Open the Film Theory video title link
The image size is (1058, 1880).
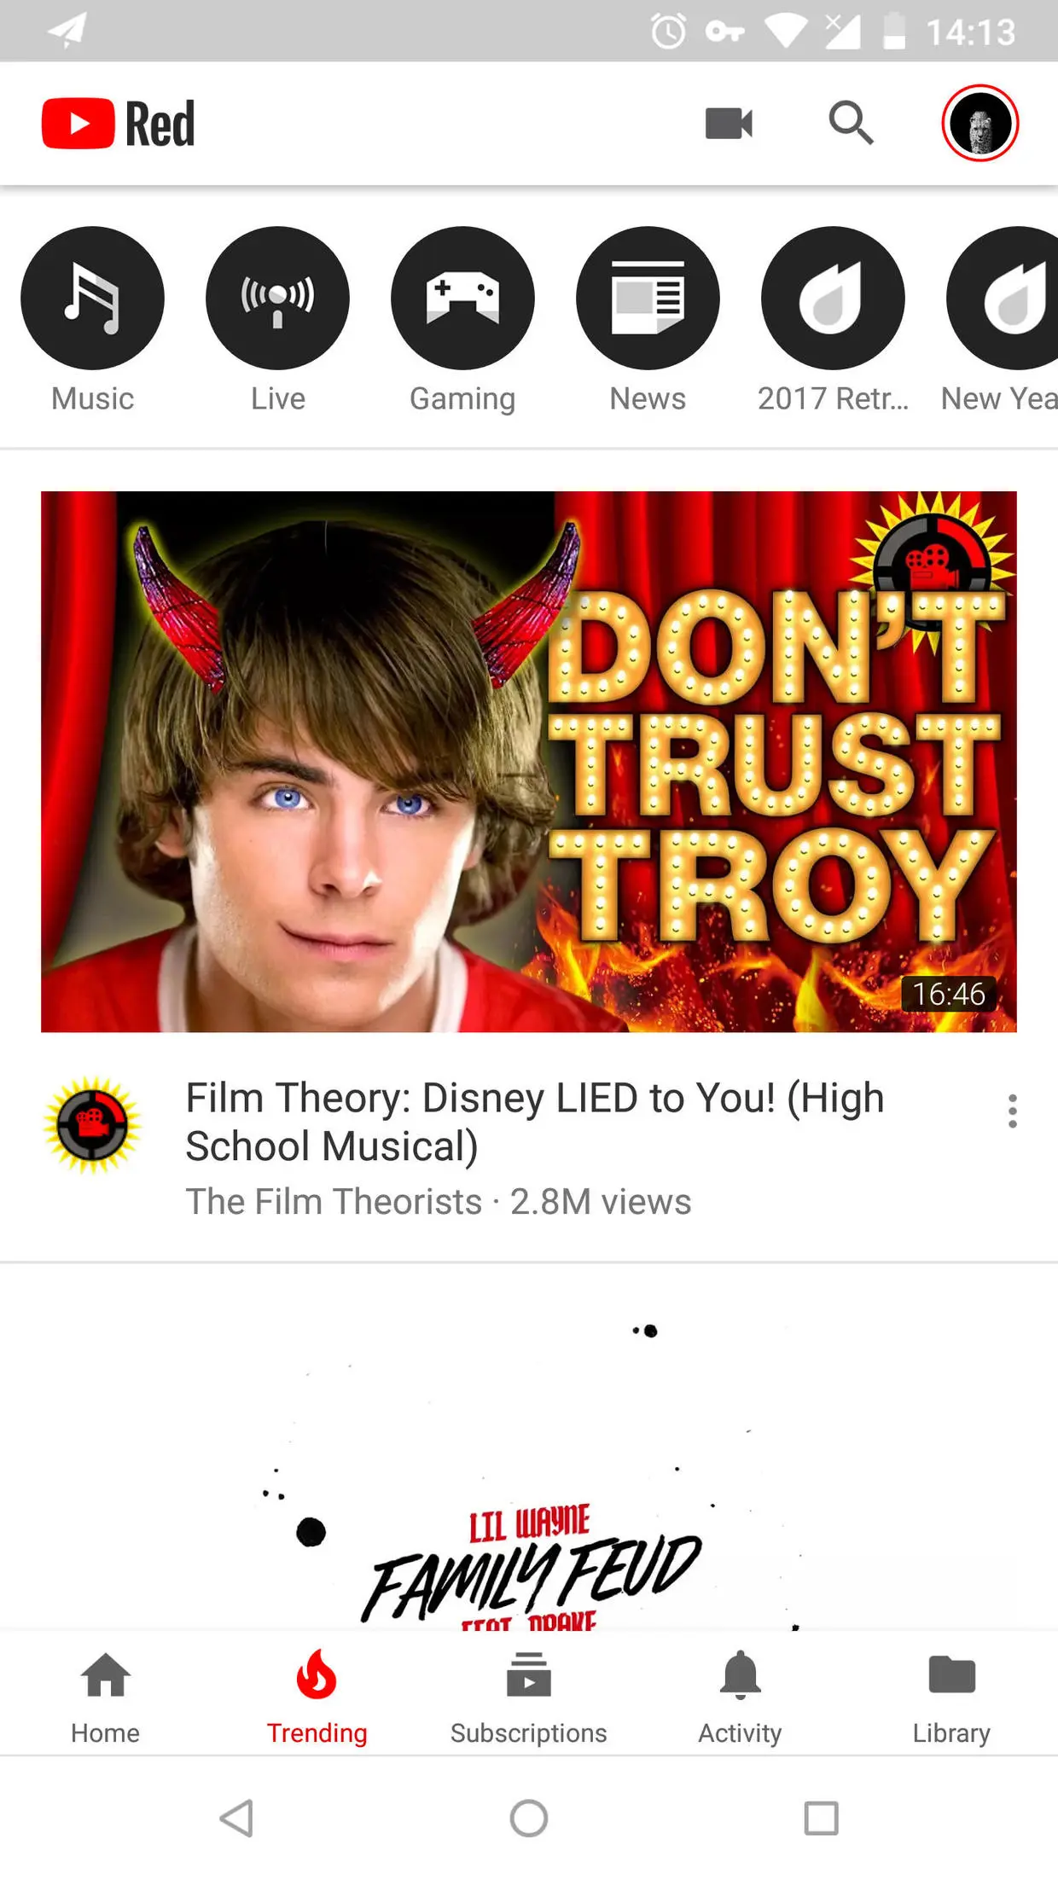(x=535, y=1122)
